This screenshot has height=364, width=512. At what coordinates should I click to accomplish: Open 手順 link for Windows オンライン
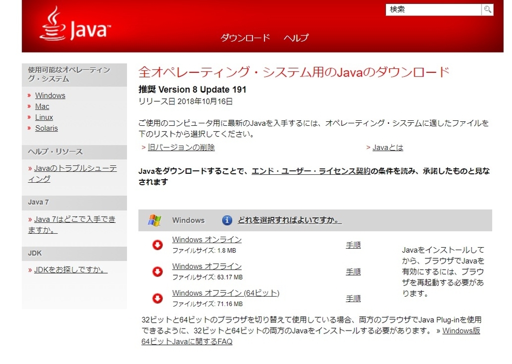(x=353, y=245)
